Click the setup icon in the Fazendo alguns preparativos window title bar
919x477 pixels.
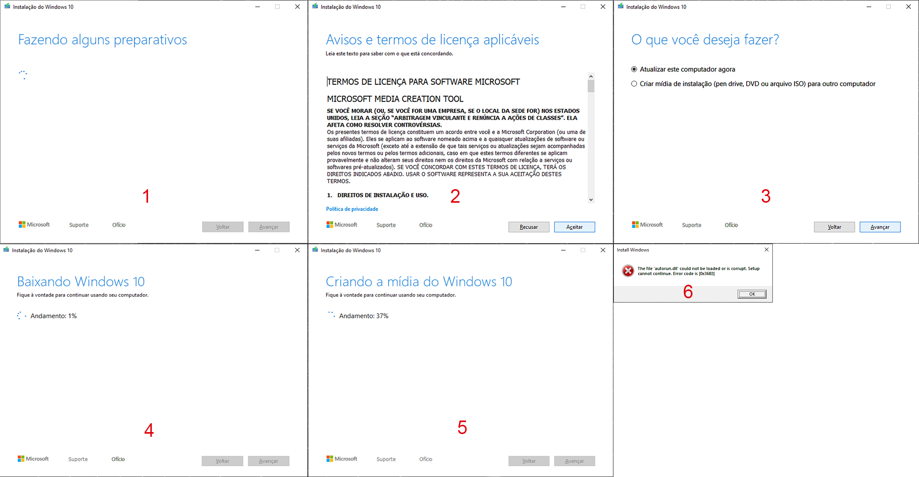pos(7,7)
